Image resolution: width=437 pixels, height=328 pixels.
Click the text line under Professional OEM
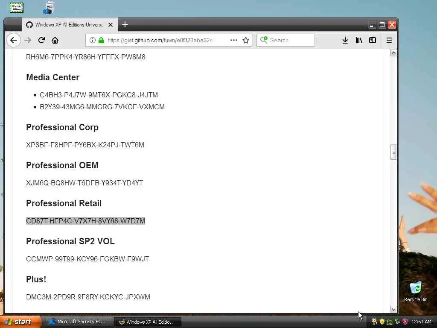84,183
